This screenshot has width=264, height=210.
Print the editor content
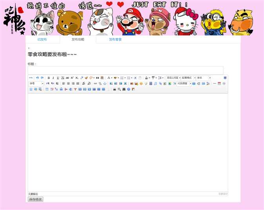(114, 89)
